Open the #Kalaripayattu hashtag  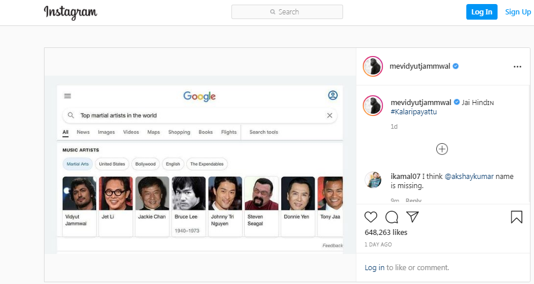tap(414, 112)
